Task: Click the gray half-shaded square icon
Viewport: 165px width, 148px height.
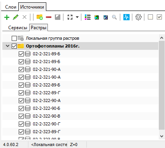Action: (x=58, y=17)
